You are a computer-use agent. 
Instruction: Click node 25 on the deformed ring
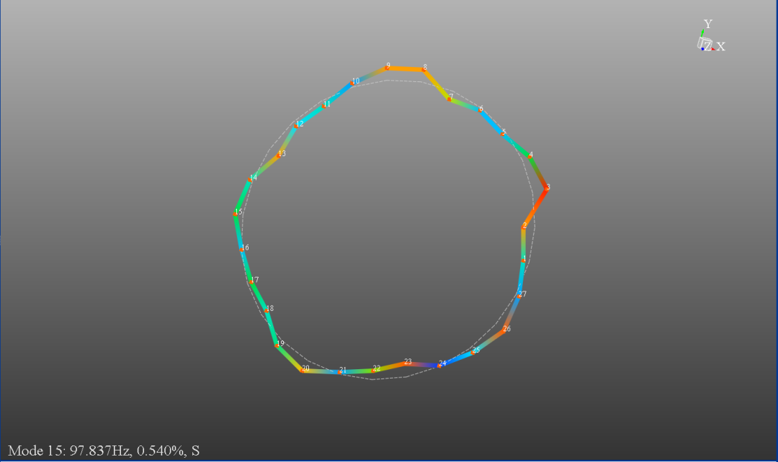[474, 351]
